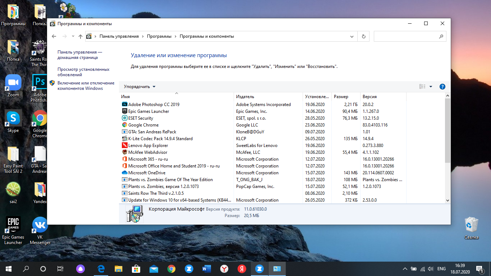Click the Windows Start button
The width and height of the screenshot is (491, 276).
(x=9, y=268)
